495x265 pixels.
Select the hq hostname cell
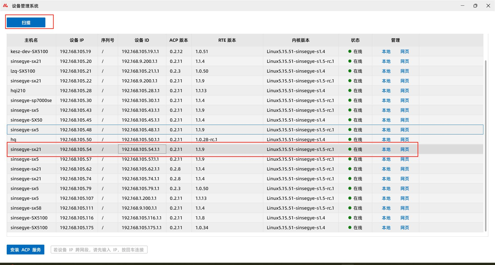pyautogui.click(x=13, y=140)
